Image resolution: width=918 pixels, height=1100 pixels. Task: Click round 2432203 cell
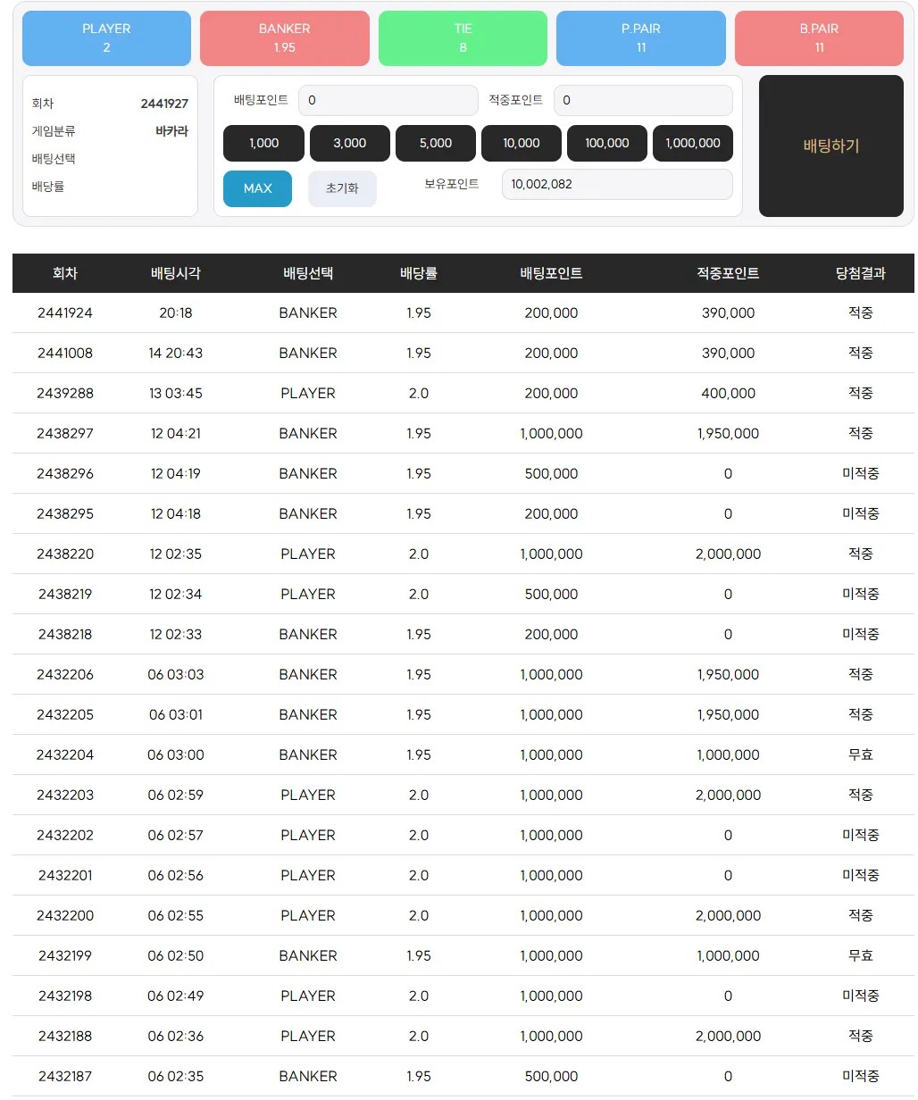pos(65,795)
